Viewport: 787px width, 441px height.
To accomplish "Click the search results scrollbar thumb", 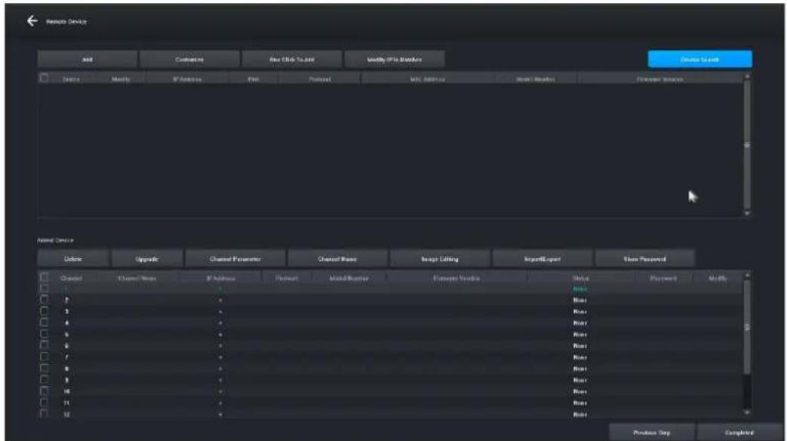I will click(747, 144).
